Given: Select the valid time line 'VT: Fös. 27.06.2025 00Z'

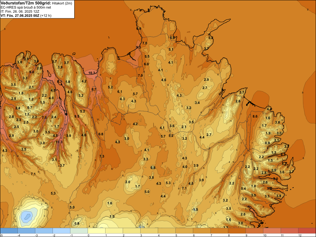Looking at the screenshot, I should [x=20, y=16].
